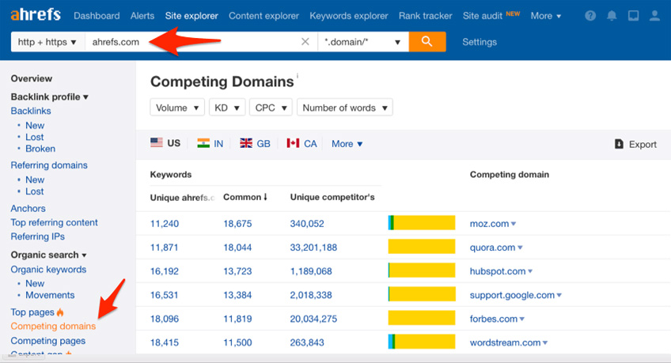This screenshot has height=363, width=671.
Task: Open Site audit in the top navigation
Action: [x=483, y=16]
